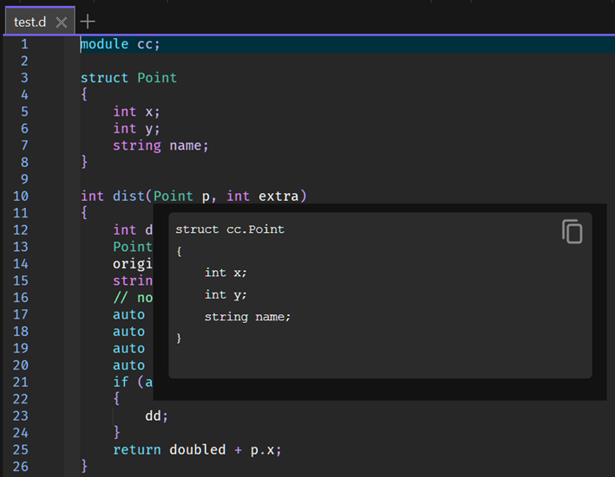The width and height of the screenshot is (615, 477).
Task: Click 'int x;' in hover tooltip
Action: [226, 273]
